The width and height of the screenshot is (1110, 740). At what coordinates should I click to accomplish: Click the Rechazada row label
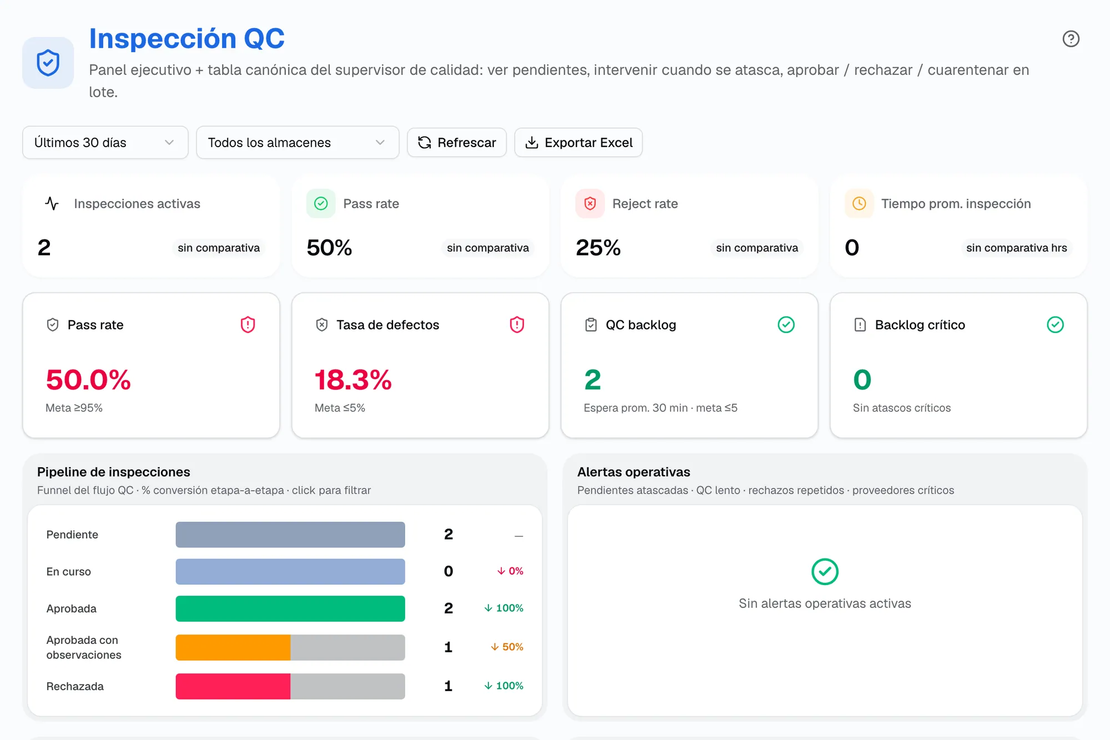pos(75,686)
